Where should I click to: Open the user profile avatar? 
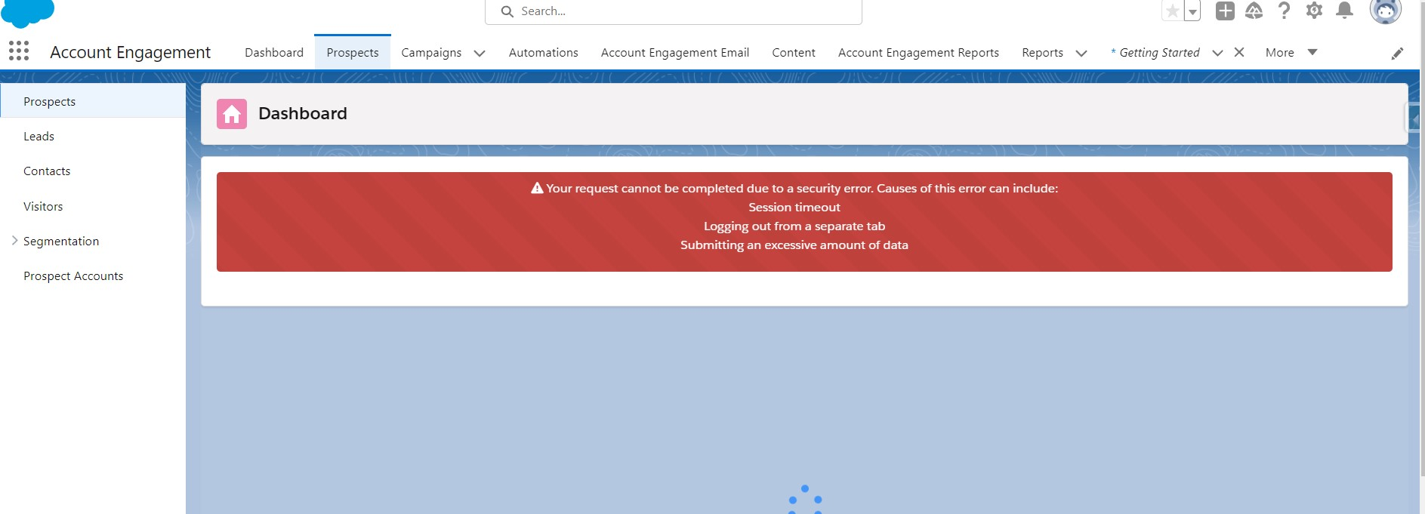coord(1386,11)
